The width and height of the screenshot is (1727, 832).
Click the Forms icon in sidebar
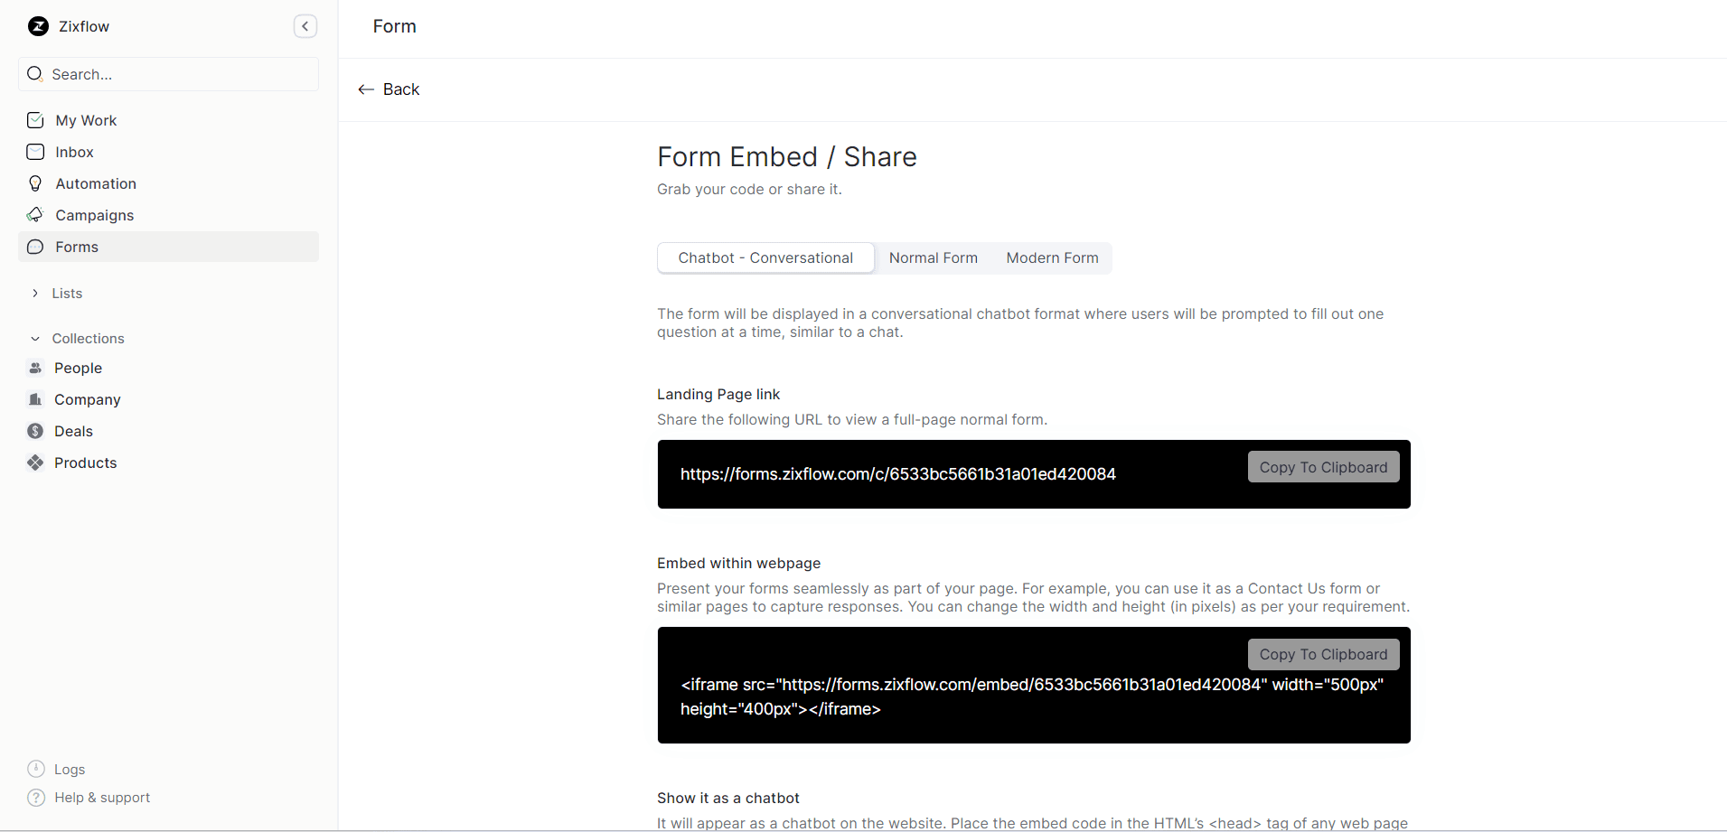pyautogui.click(x=35, y=247)
